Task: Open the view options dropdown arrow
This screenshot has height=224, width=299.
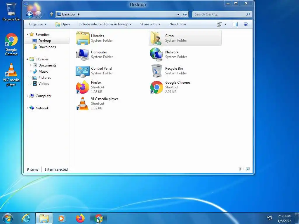Action: coord(226,24)
